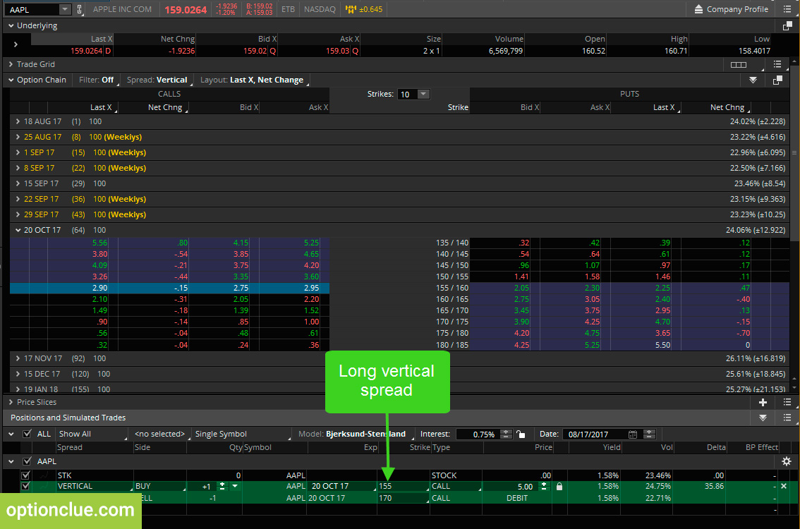Toggle the VERTICAL spread row checkbox
This screenshot has width=800, height=529.
(25, 486)
